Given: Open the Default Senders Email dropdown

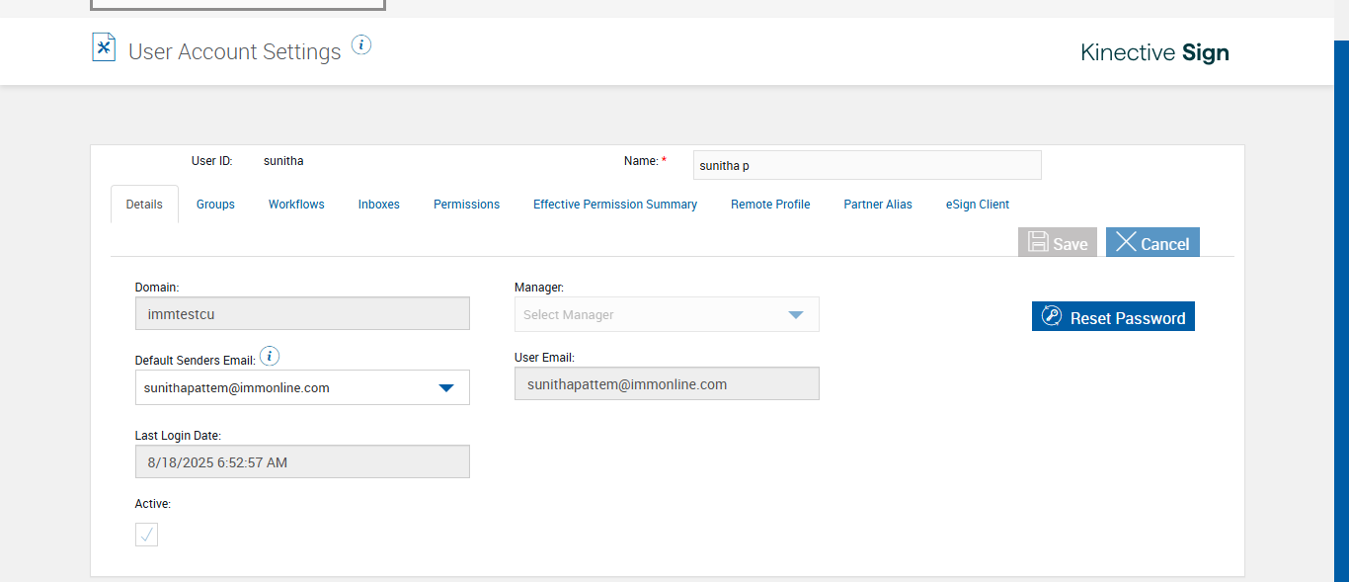Looking at the screenshot, I should coord(446,388).
